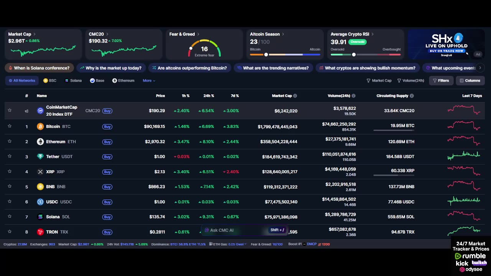Click the 'What are the trending narratives?' chip
Screen dimensions: 491x276
(273, 68)
